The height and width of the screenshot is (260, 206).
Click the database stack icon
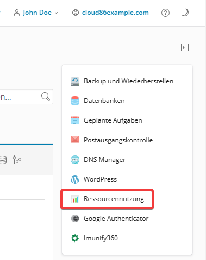[3, 160]
